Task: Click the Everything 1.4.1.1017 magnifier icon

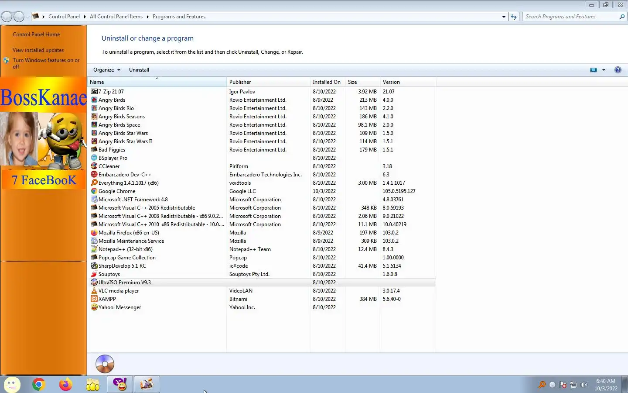Action: pos(94,183)
